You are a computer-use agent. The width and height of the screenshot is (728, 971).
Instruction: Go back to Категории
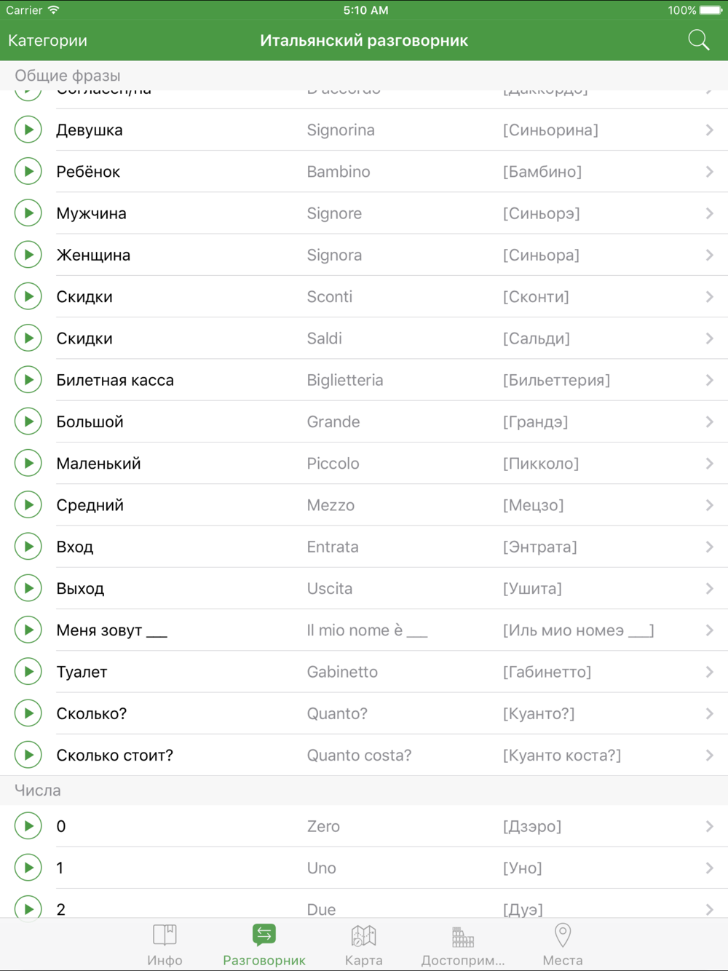click(x=47, y=41)
